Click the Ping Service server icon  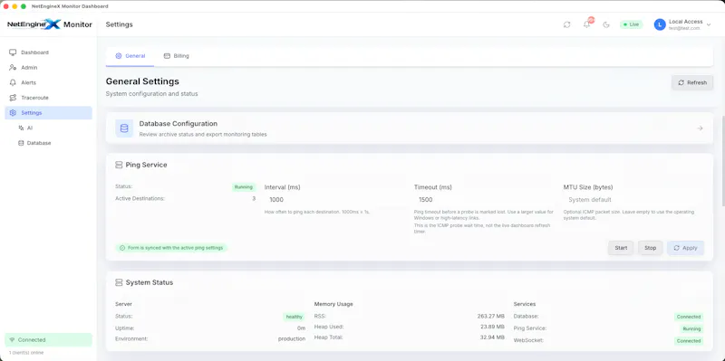pos(119,165)
